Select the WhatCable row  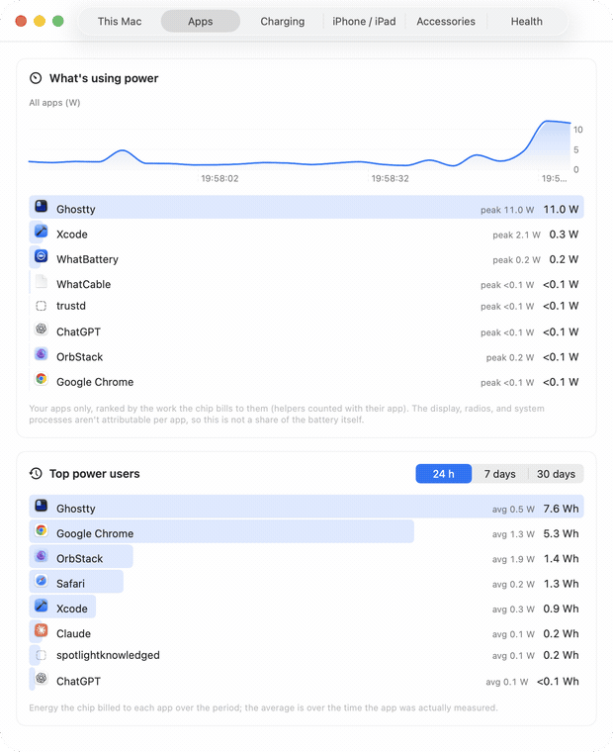306,284
